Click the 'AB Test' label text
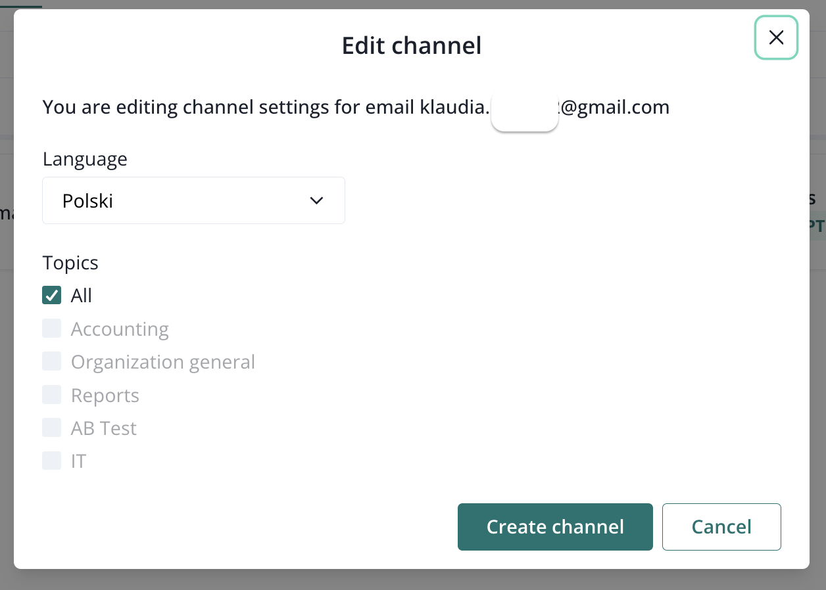 [104, 428]
